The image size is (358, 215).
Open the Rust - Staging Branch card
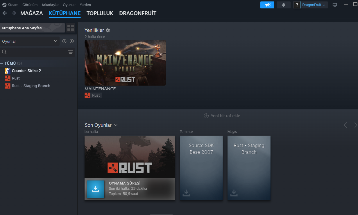pyautogui.click(x=249, y=168)
